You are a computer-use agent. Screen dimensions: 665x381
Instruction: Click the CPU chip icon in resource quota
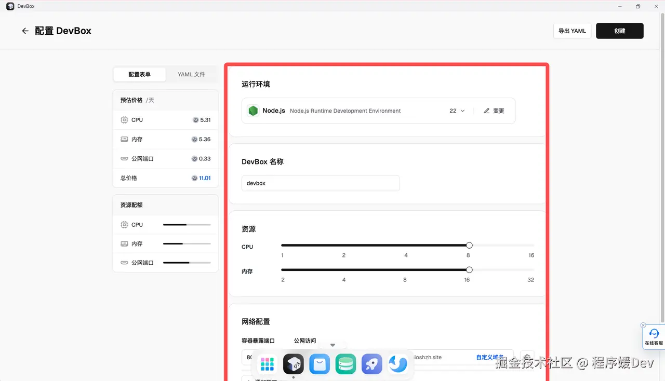click(x=124, y=225)
